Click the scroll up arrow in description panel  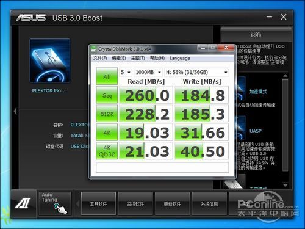[x=285, y=76]
